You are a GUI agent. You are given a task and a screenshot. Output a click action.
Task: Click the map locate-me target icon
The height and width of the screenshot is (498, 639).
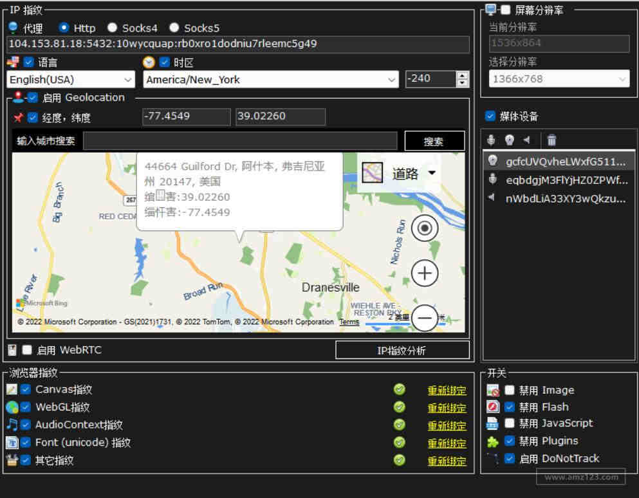tap(425, 228)
